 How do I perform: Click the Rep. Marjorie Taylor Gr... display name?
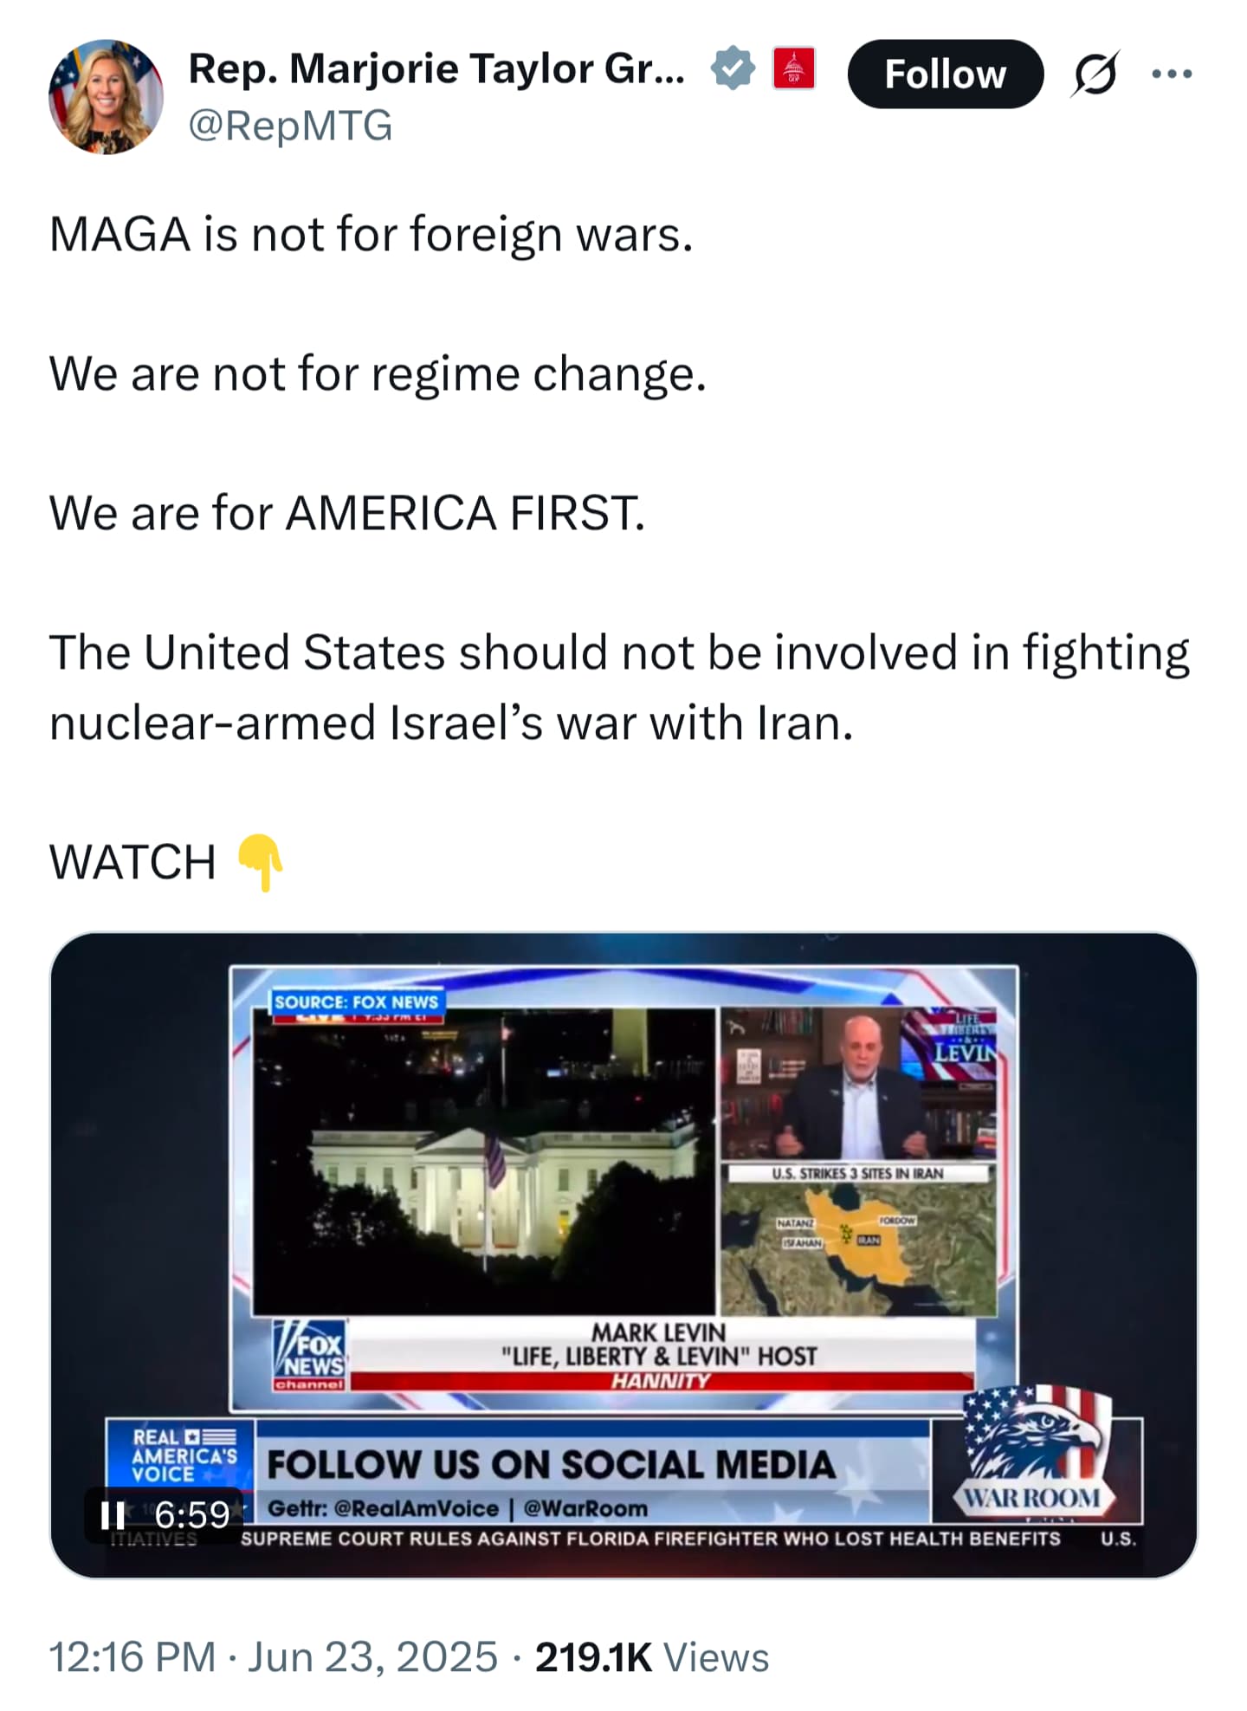pos(436,68)
